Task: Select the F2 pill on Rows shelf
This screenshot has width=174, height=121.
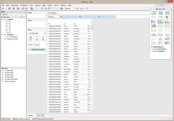Action: (88, 17)
